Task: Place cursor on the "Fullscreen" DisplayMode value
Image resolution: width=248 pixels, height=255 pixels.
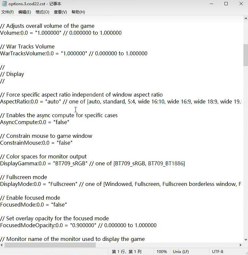Action: click(63, 184)
